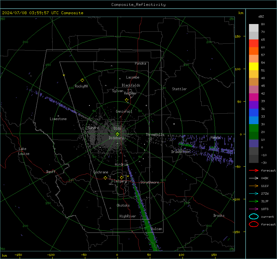Click the orange 111V arrow icon
This screenshot has height=259, width=277.
[x=254, y=186]
